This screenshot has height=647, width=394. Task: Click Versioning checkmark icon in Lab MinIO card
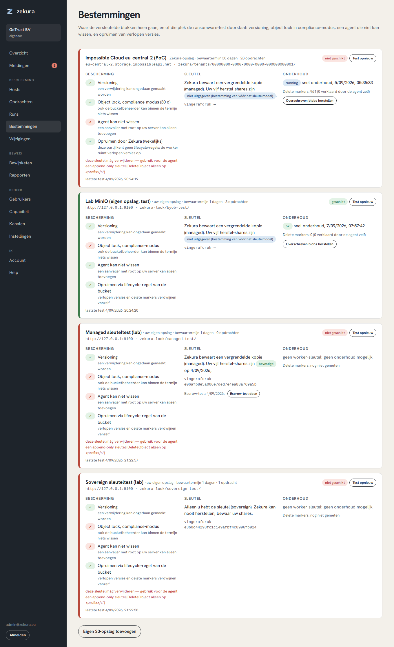pyautogui.click(x=90, y=226)
